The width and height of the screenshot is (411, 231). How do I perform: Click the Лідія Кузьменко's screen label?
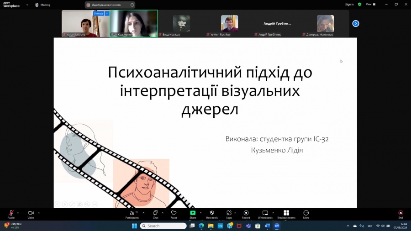[106, 5]
